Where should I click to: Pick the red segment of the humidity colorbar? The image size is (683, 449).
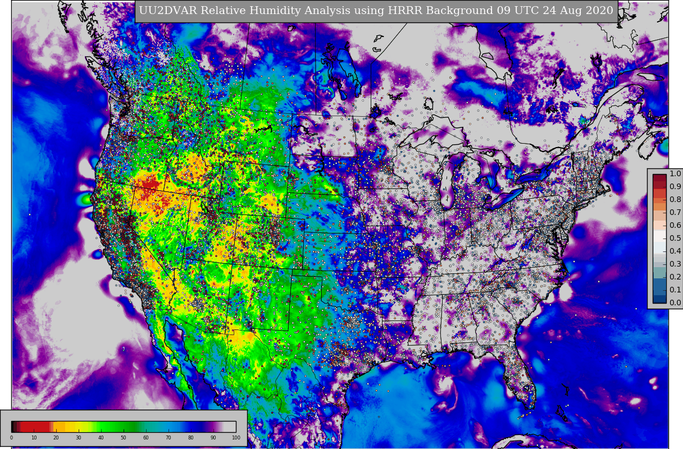tap(35, 427)
